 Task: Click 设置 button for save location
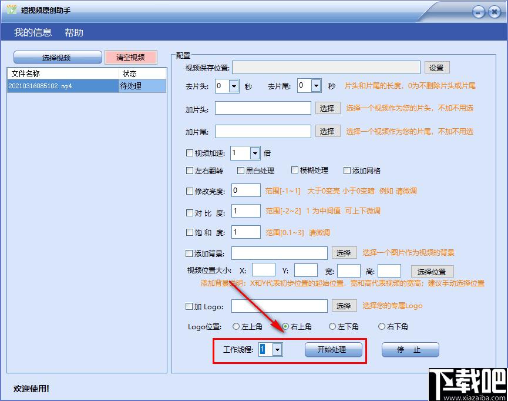(436, 68)
